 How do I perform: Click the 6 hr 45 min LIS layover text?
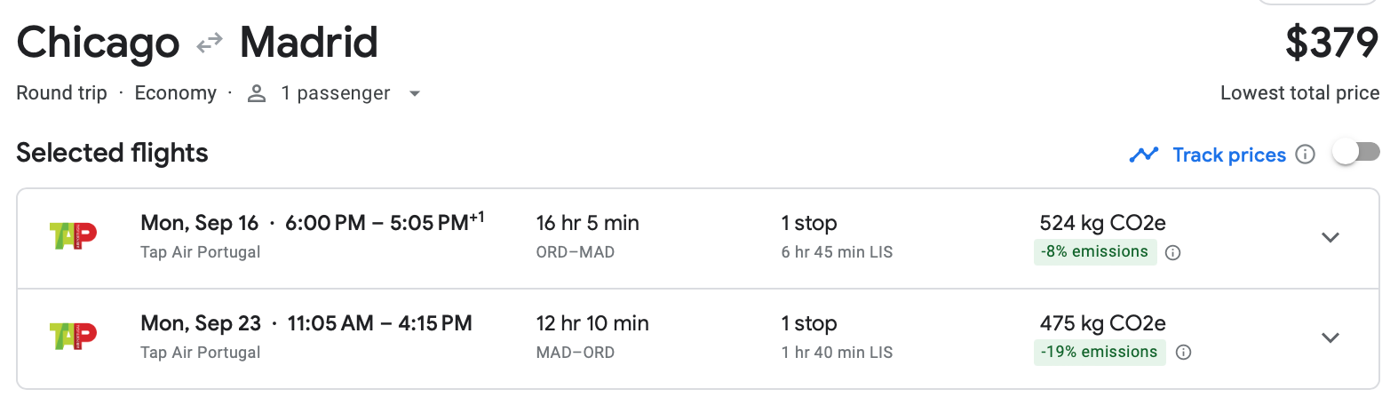pyautogui.click(x=837, y=252)
